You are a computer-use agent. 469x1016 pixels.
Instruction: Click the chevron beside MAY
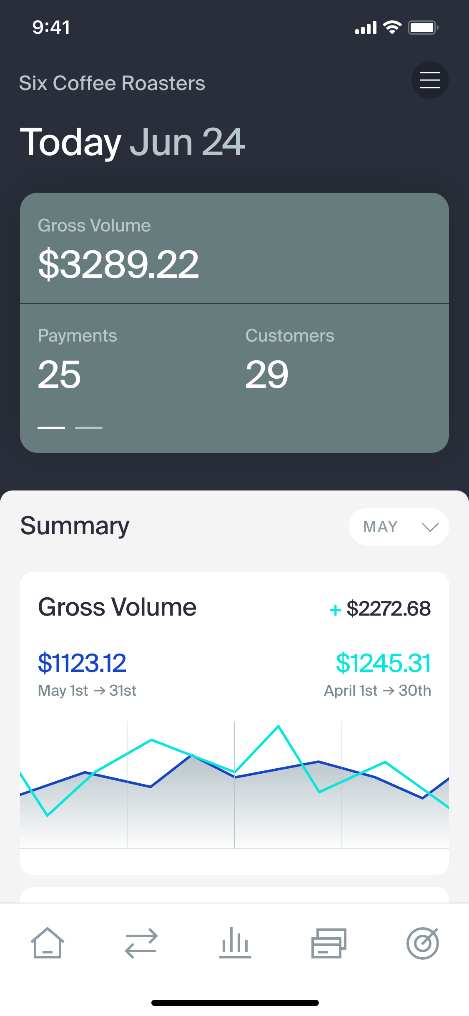click(x=430, y=527)
